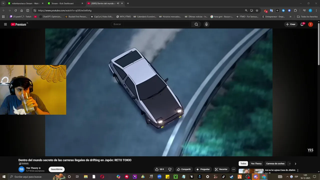Focus the YouTube Buscar search field

click(151, 24)
